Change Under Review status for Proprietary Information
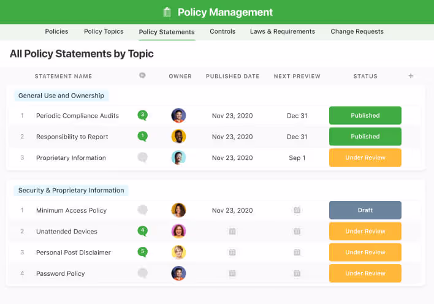Image resolution: width=434 pixels, height=304 pixels. point(365,158)
